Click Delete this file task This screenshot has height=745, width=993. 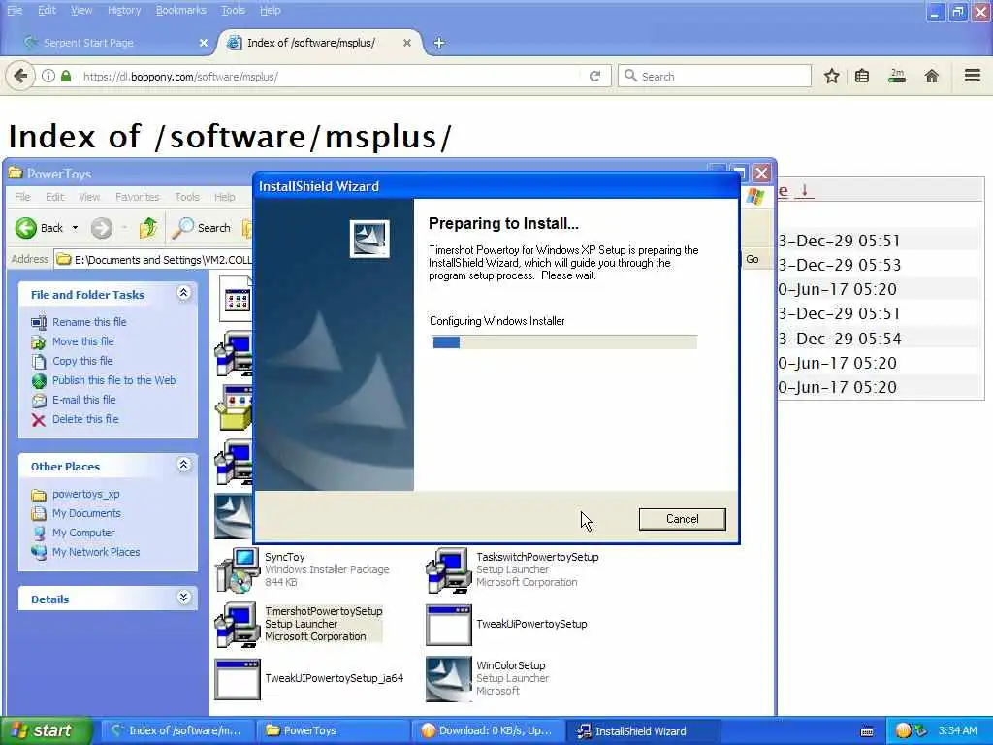85,419
